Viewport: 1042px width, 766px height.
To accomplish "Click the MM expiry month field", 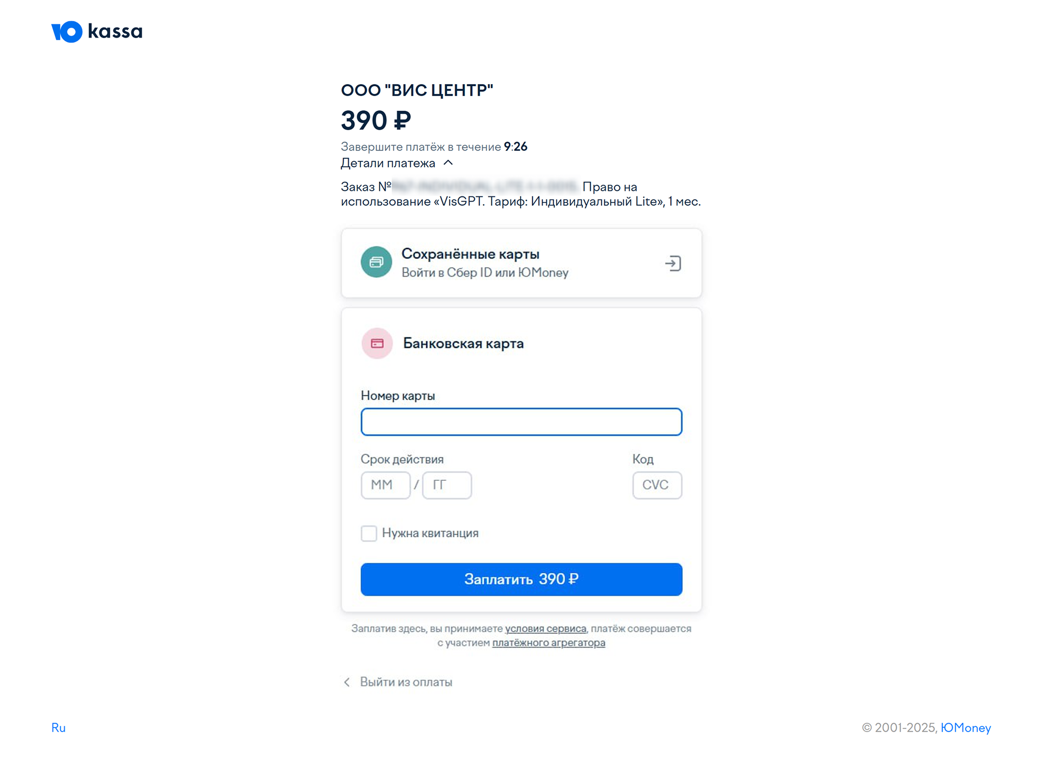I will (x=385, y=485).
